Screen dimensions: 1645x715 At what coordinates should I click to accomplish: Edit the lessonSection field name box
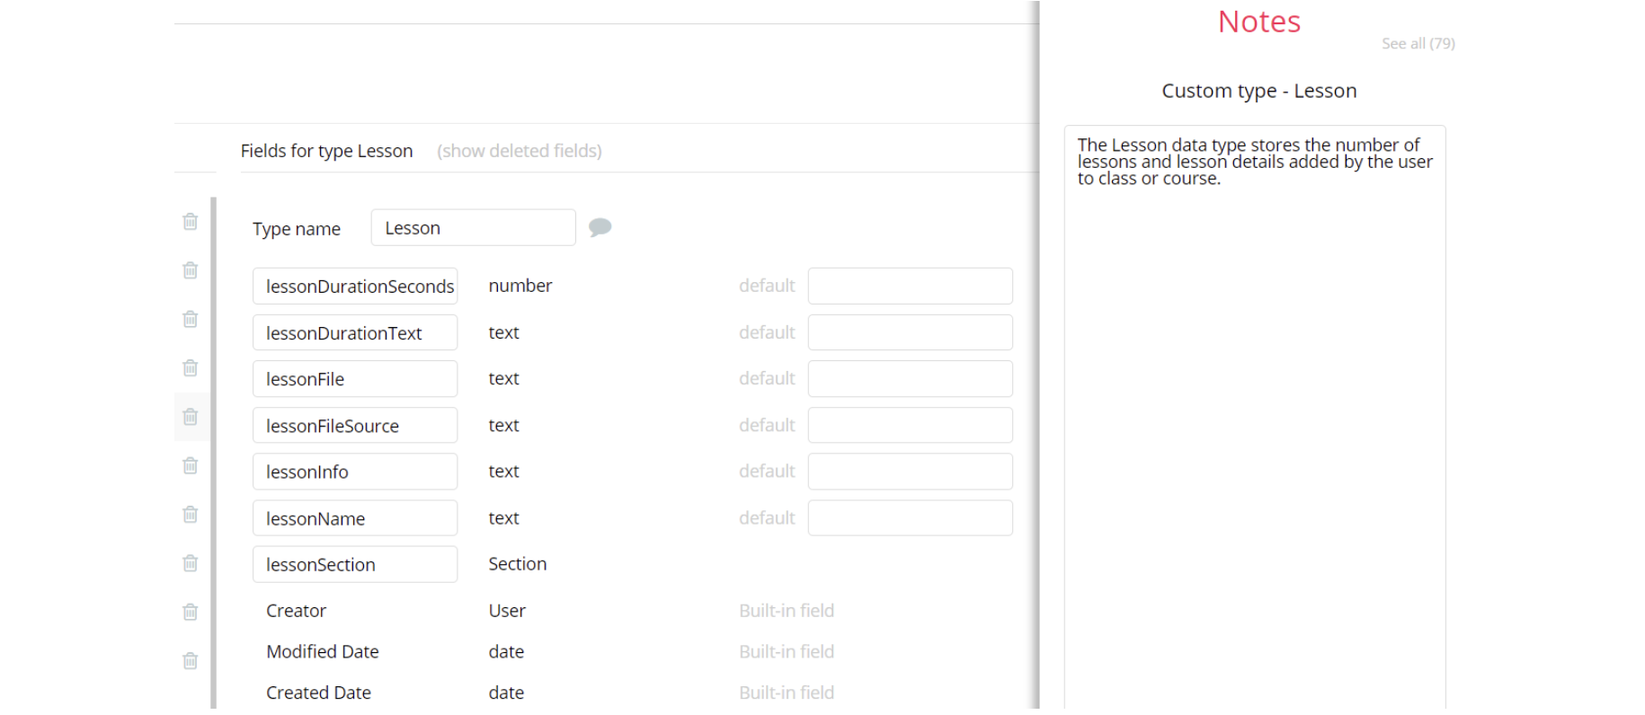coord(355,565)
